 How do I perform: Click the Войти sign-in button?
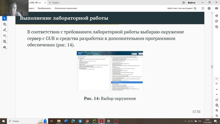click(191, 2)
